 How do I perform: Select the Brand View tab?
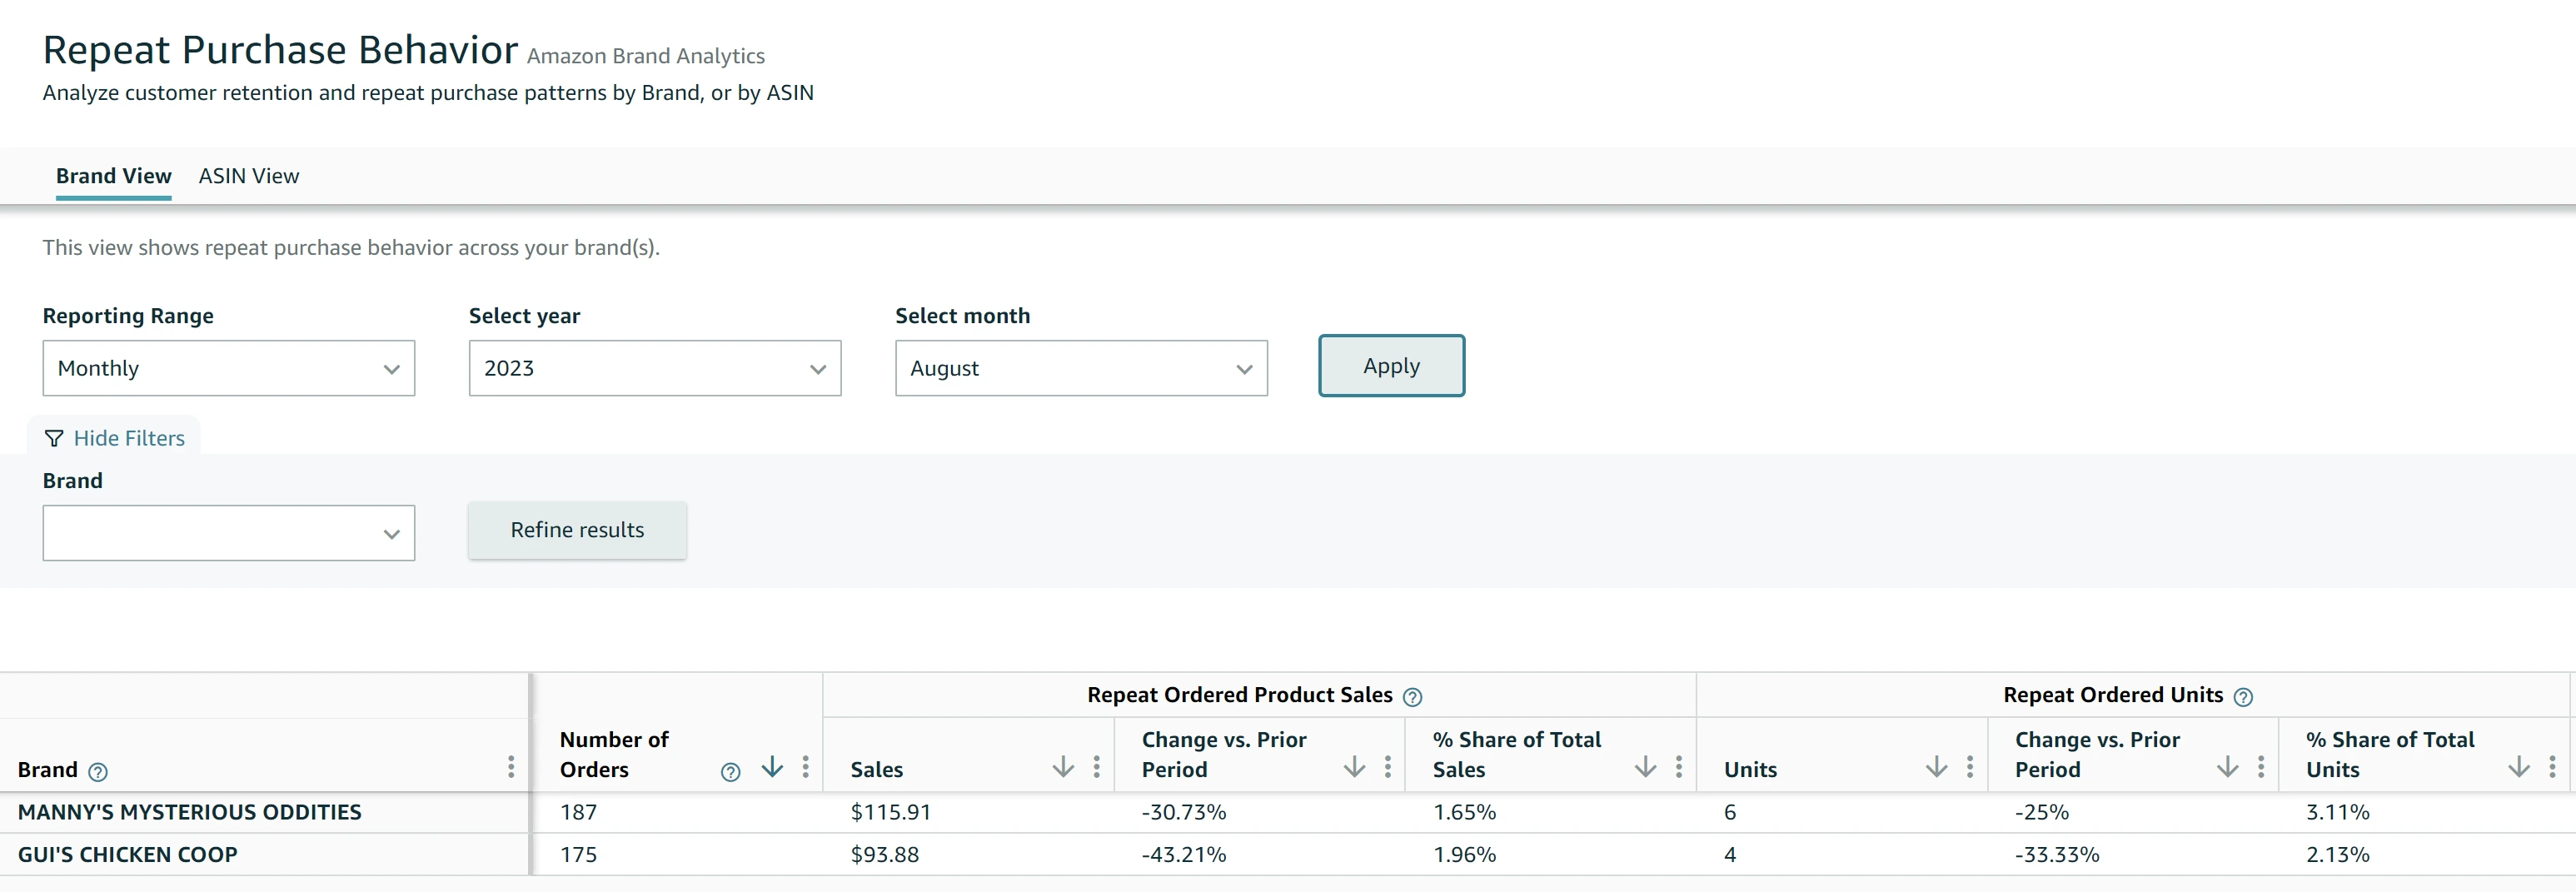(113, 176)
